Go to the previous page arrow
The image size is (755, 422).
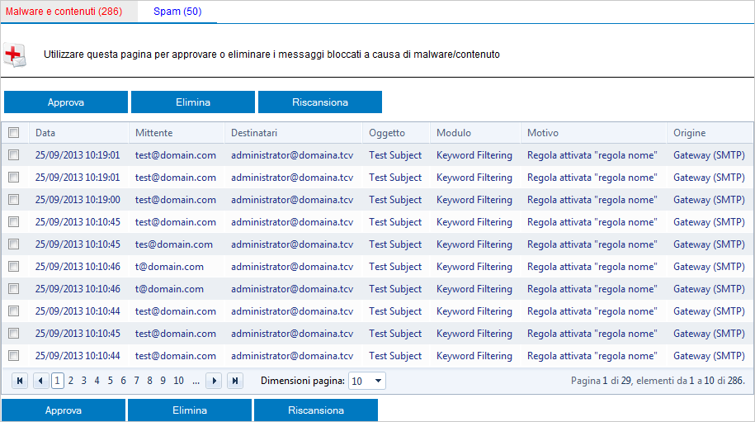pos(40,381)
